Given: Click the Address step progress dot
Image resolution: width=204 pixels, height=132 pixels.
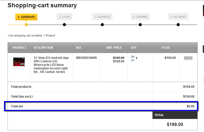Looking at the screenshot, I should (x=102, y=25).
